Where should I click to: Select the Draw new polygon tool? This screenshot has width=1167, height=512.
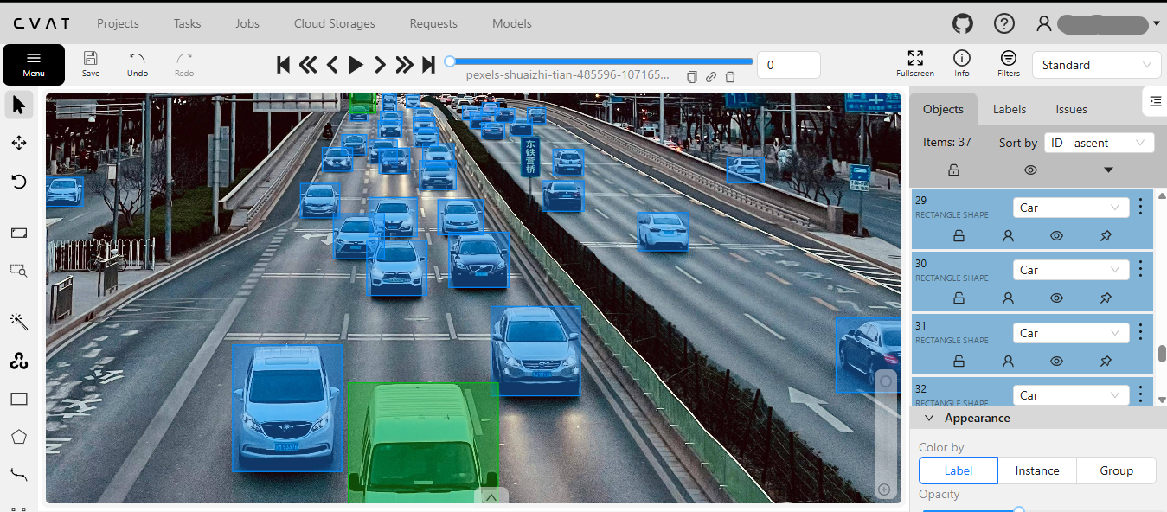click(19, 437)
